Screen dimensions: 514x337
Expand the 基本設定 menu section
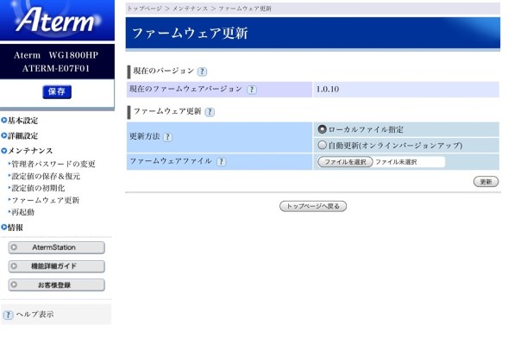pos(20,121)
